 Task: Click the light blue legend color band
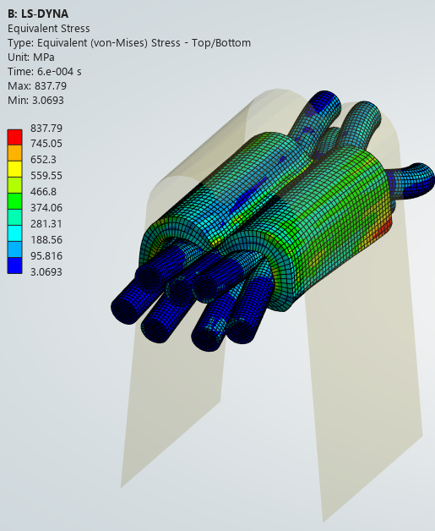point(15,249)
